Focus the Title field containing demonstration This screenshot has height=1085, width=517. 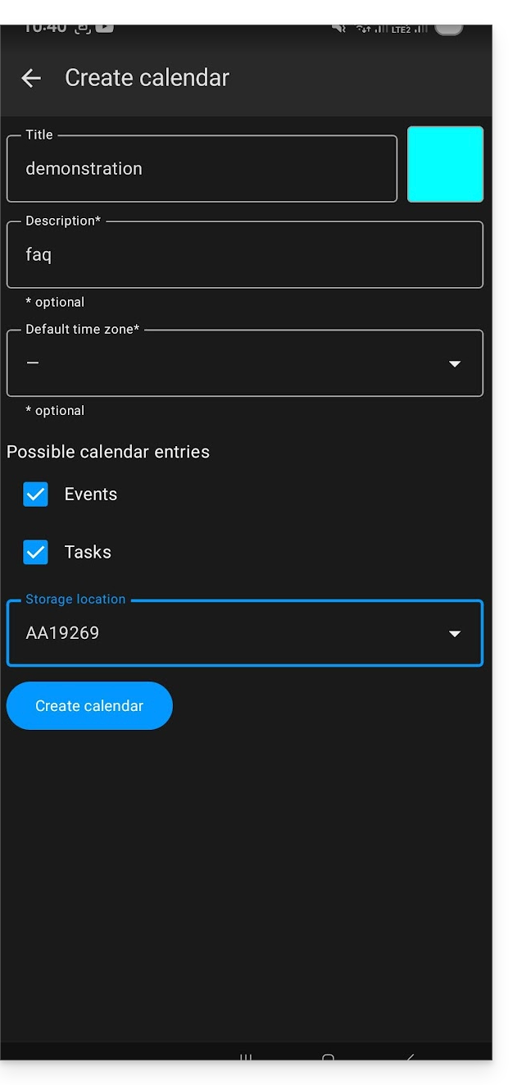pyautogui.click(x=202, y=169)
